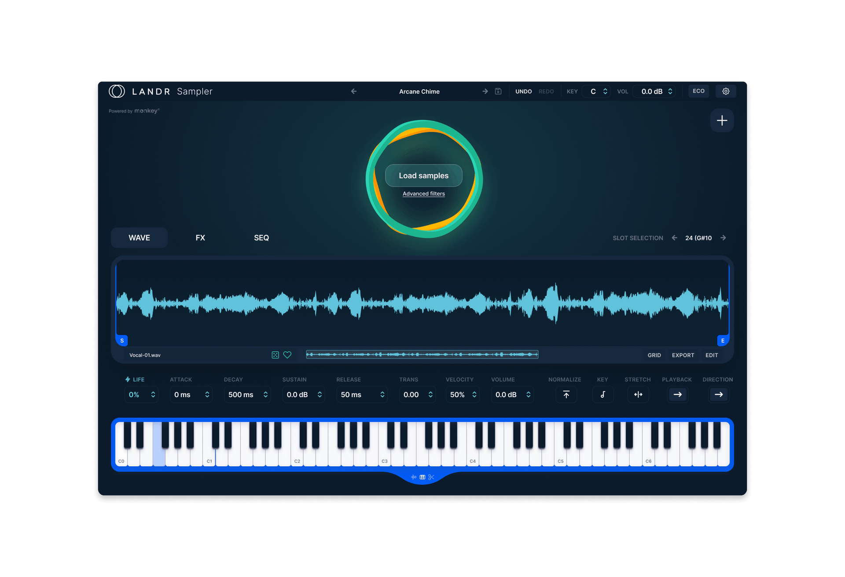Screen dimensions: 845x577
Task: Click the Vocal-01.wav file name
Action: [145, 355]
